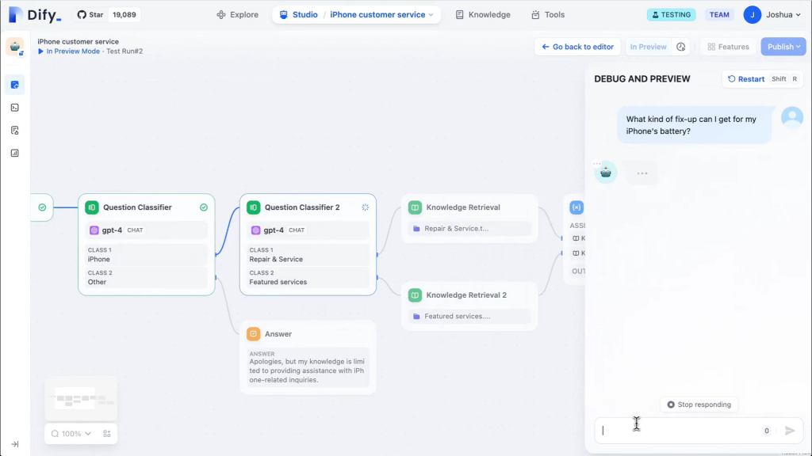Click Stop responding button
The image size is (812, 456).
[699, 405]
